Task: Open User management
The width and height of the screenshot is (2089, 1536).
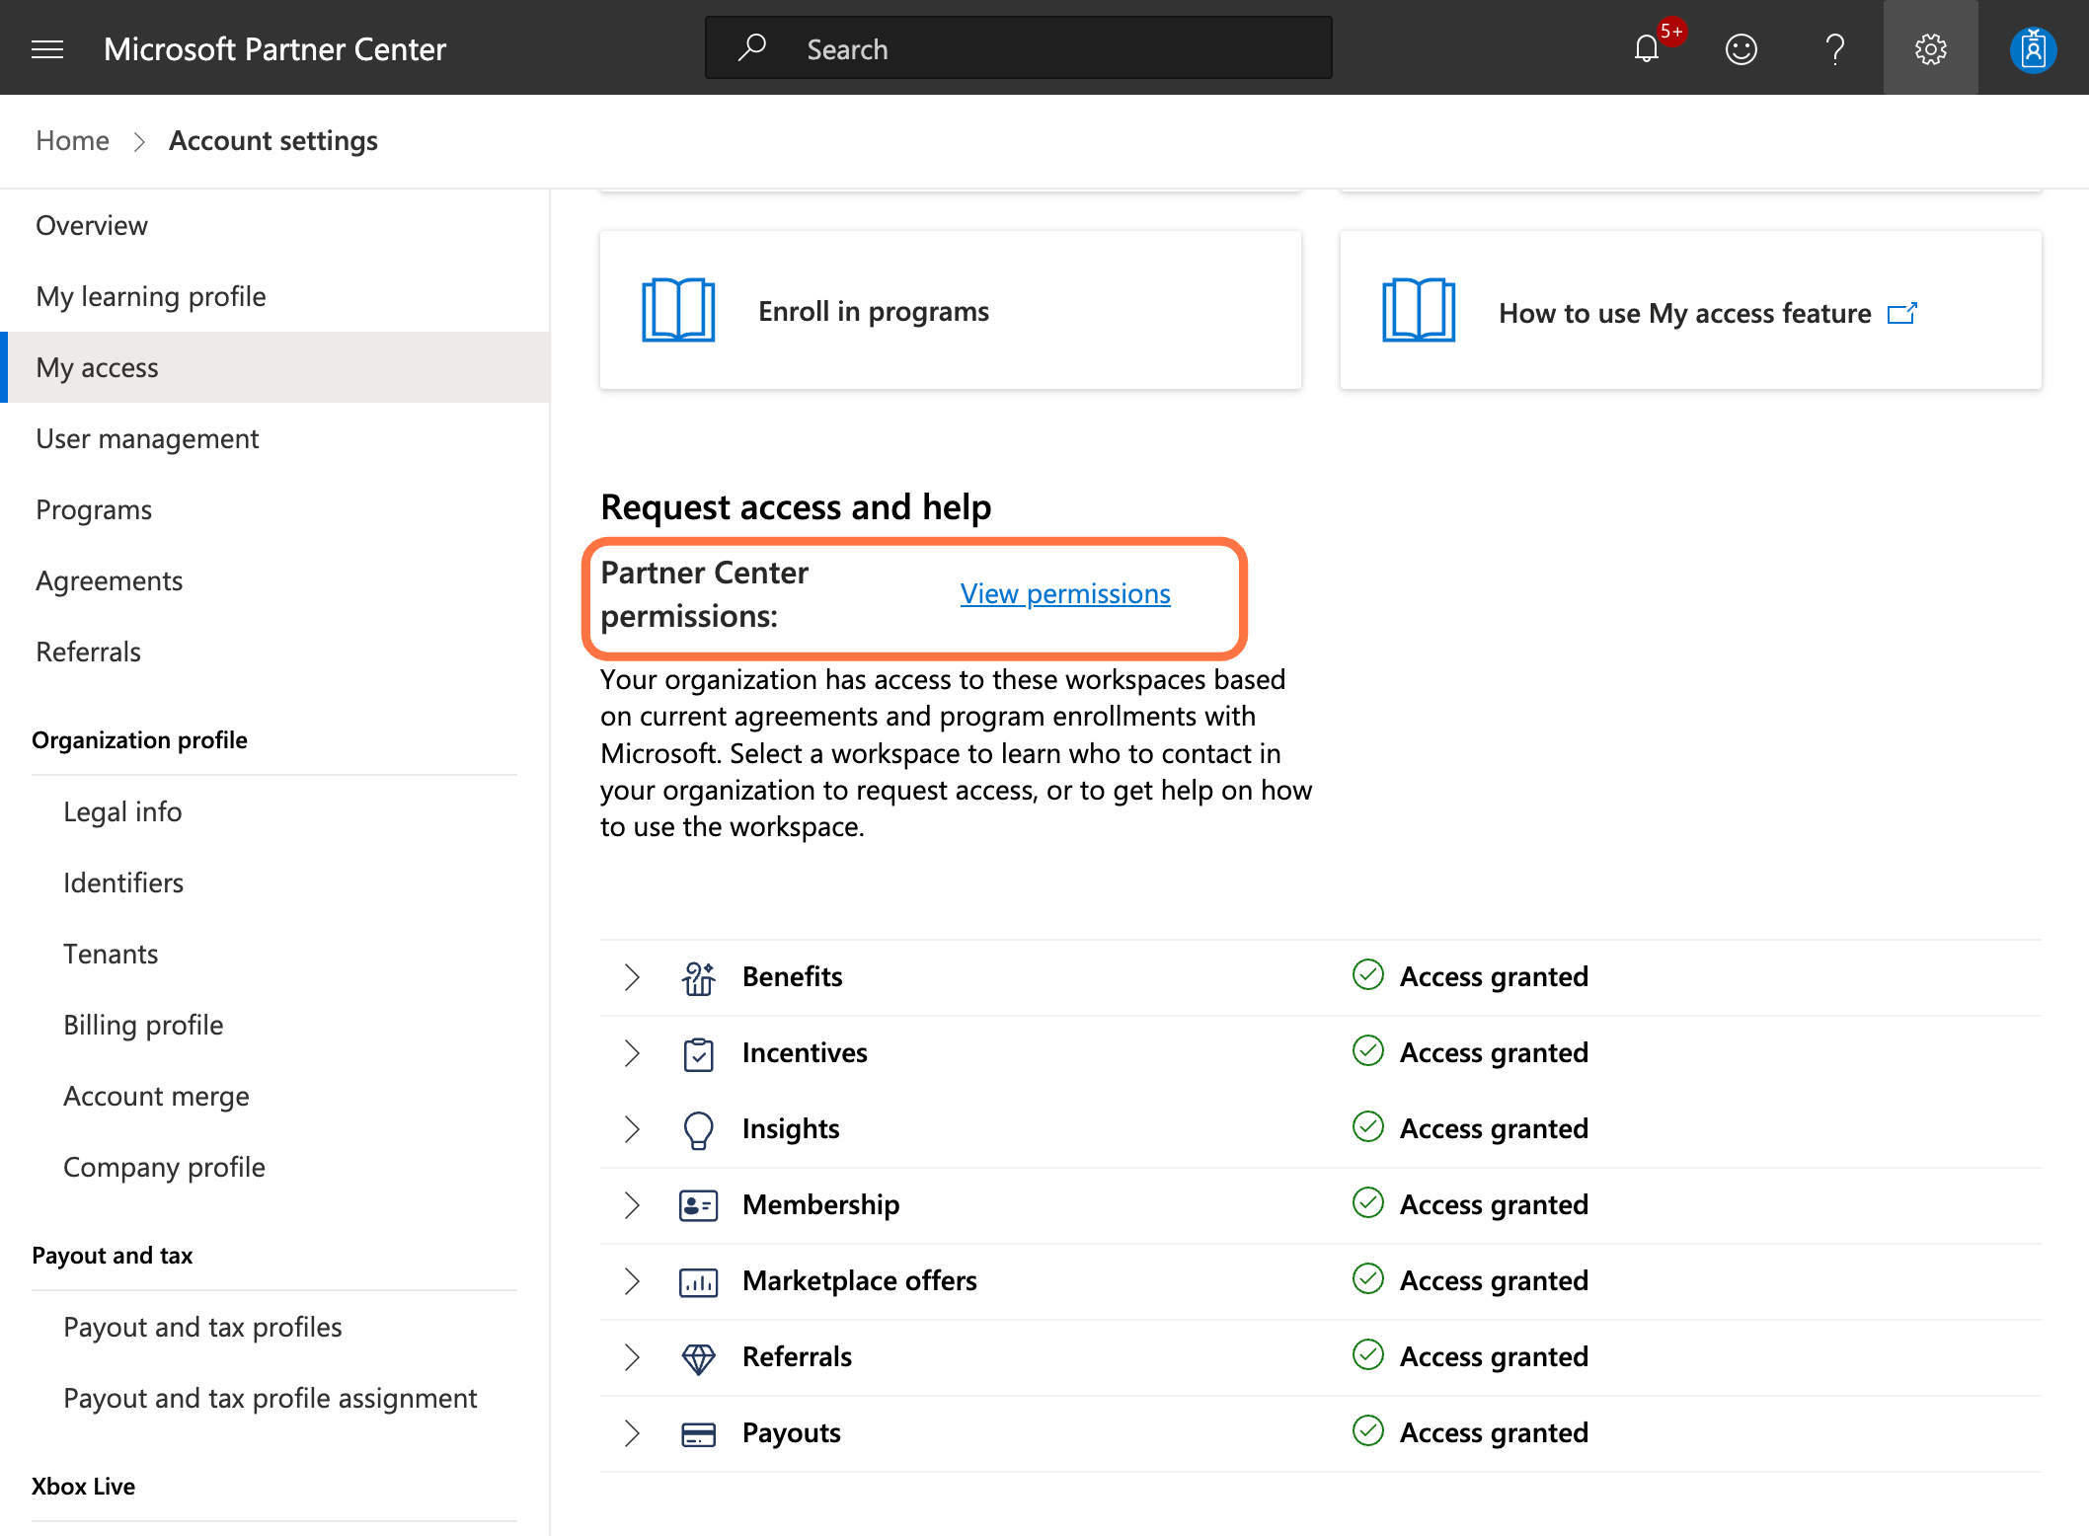Action: point(274,438)
